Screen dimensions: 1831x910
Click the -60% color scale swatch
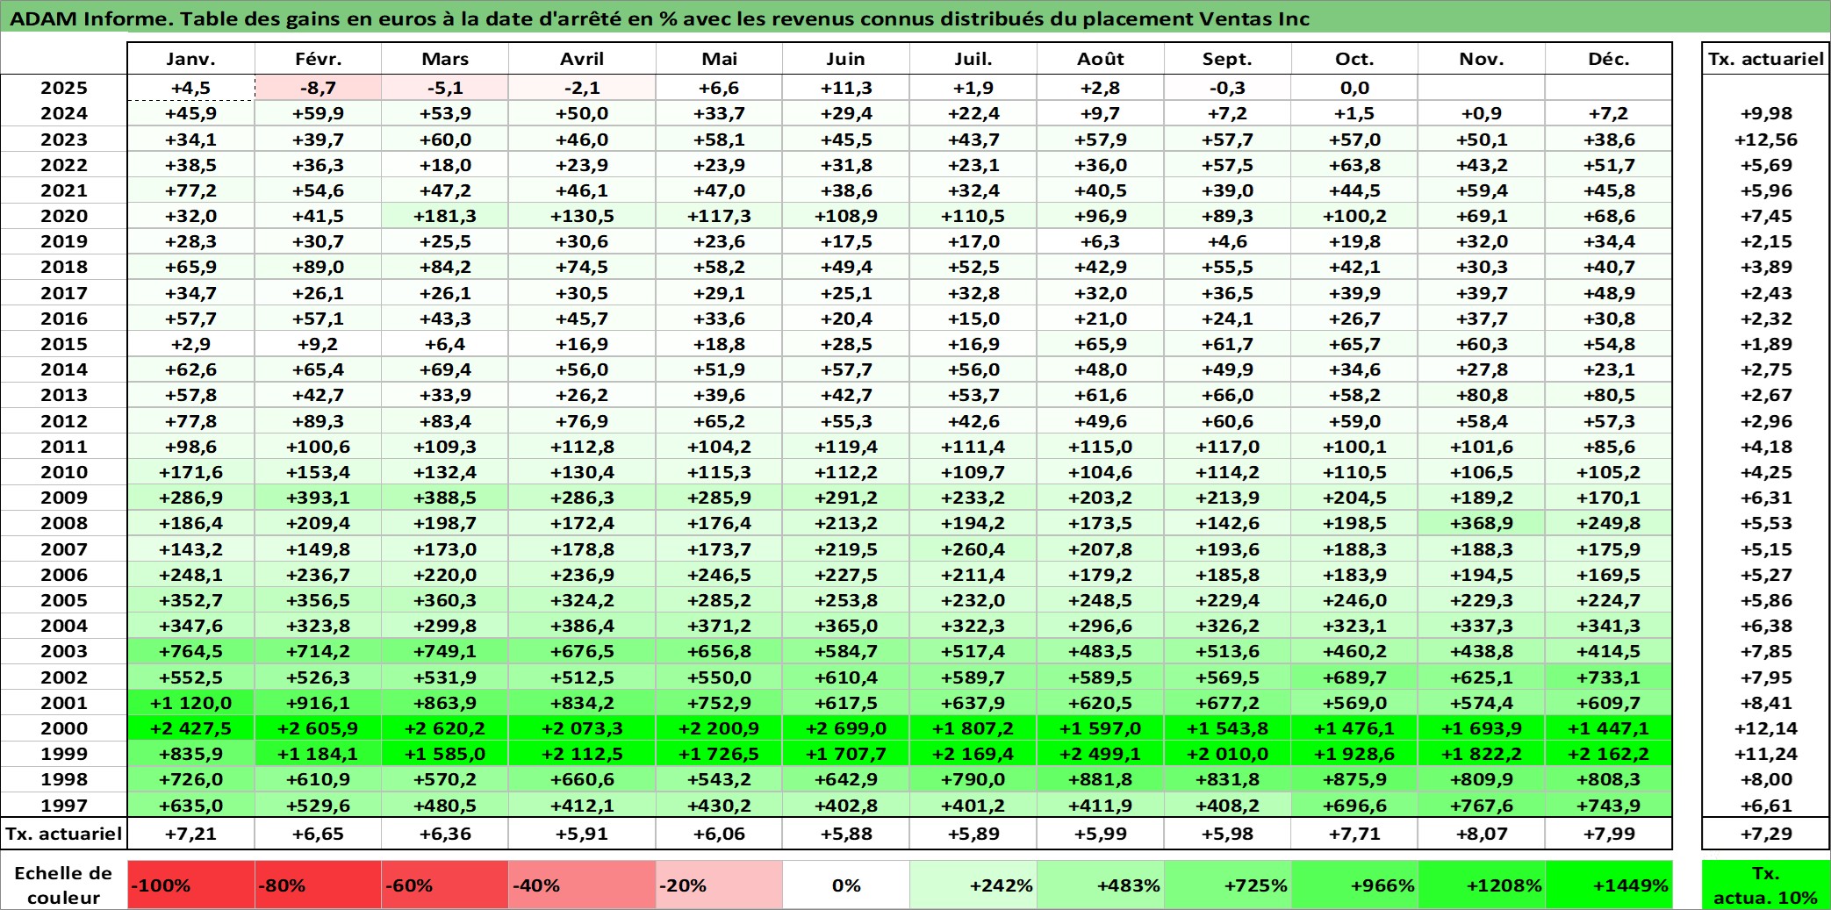point(445,885)
